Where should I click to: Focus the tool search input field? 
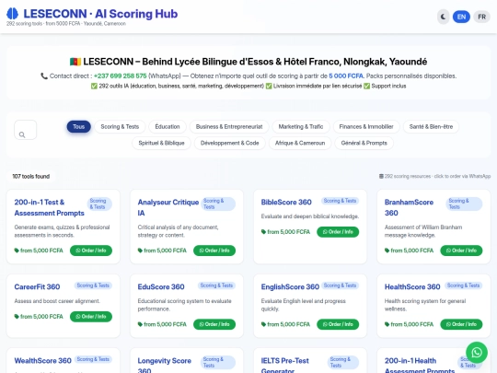[x=26, y=130]
